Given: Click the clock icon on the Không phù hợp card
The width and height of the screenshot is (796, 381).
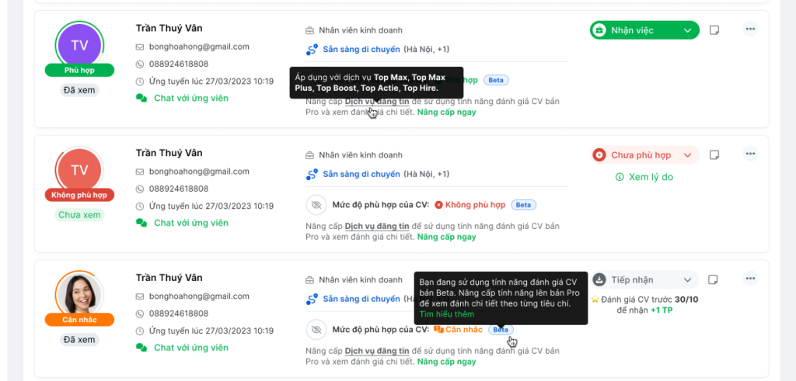Looking at the screenshot, I should [x=140, y=206].
